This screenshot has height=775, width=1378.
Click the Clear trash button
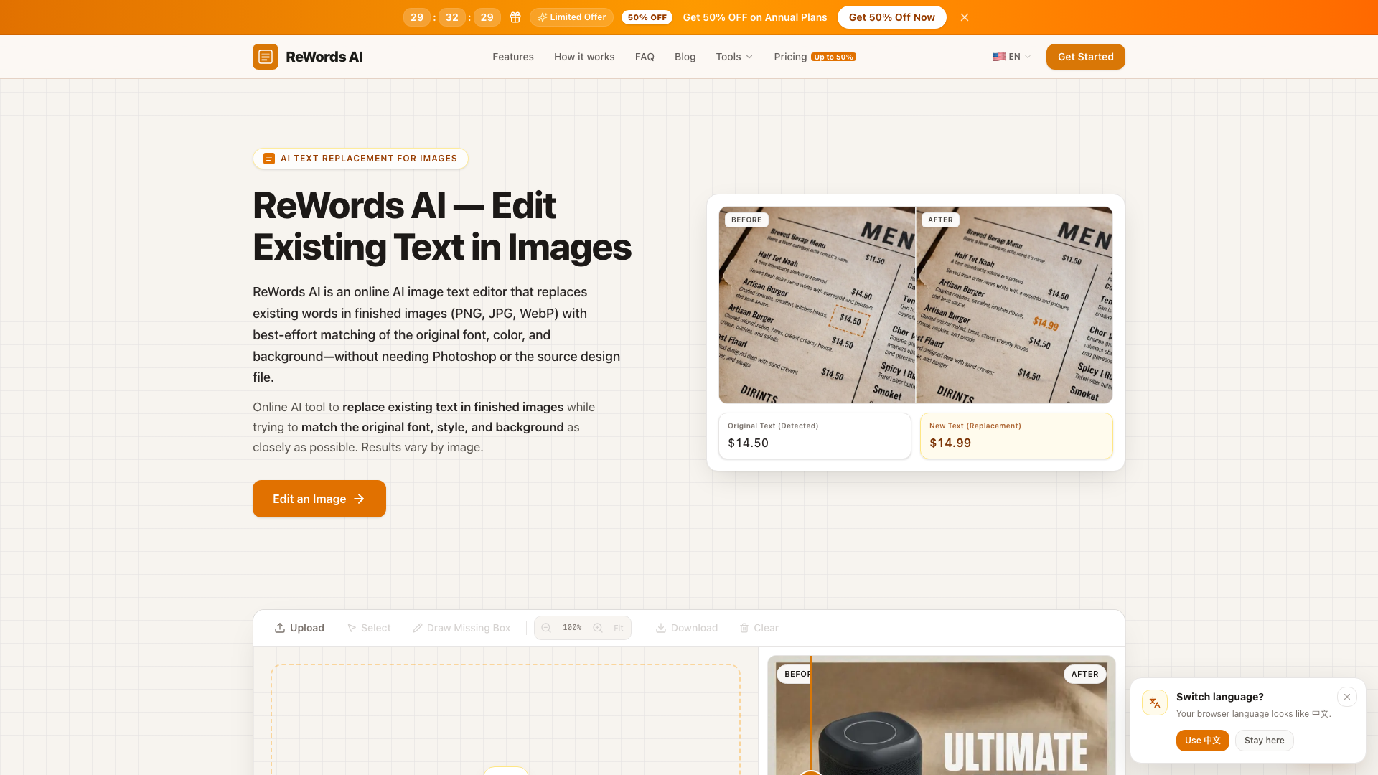pos(759,628)
